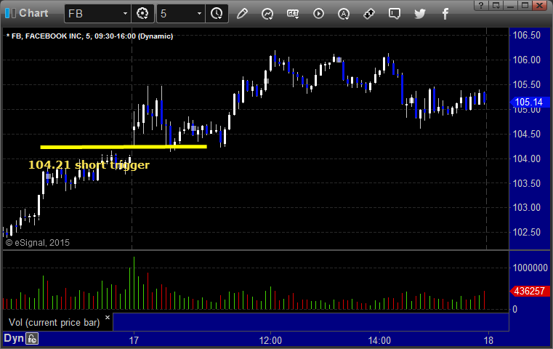This screenshot has height=349, width=553.
Task: Share chart via Twitter icon
Action: 420,14
